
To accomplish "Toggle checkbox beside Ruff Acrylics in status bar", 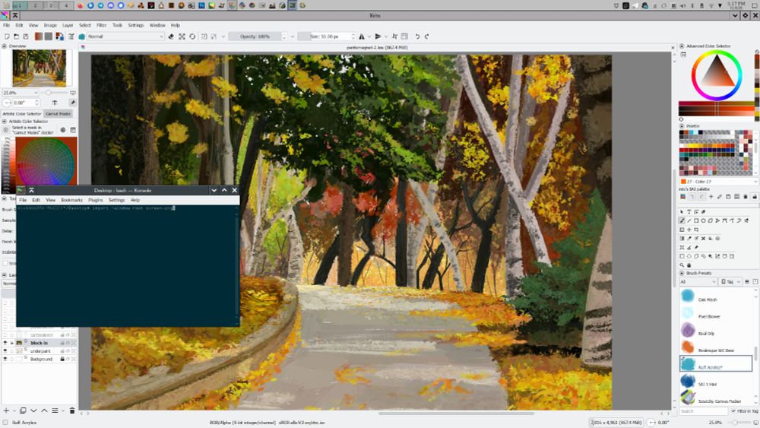I will pyautogui.click(x=5, y=422).
